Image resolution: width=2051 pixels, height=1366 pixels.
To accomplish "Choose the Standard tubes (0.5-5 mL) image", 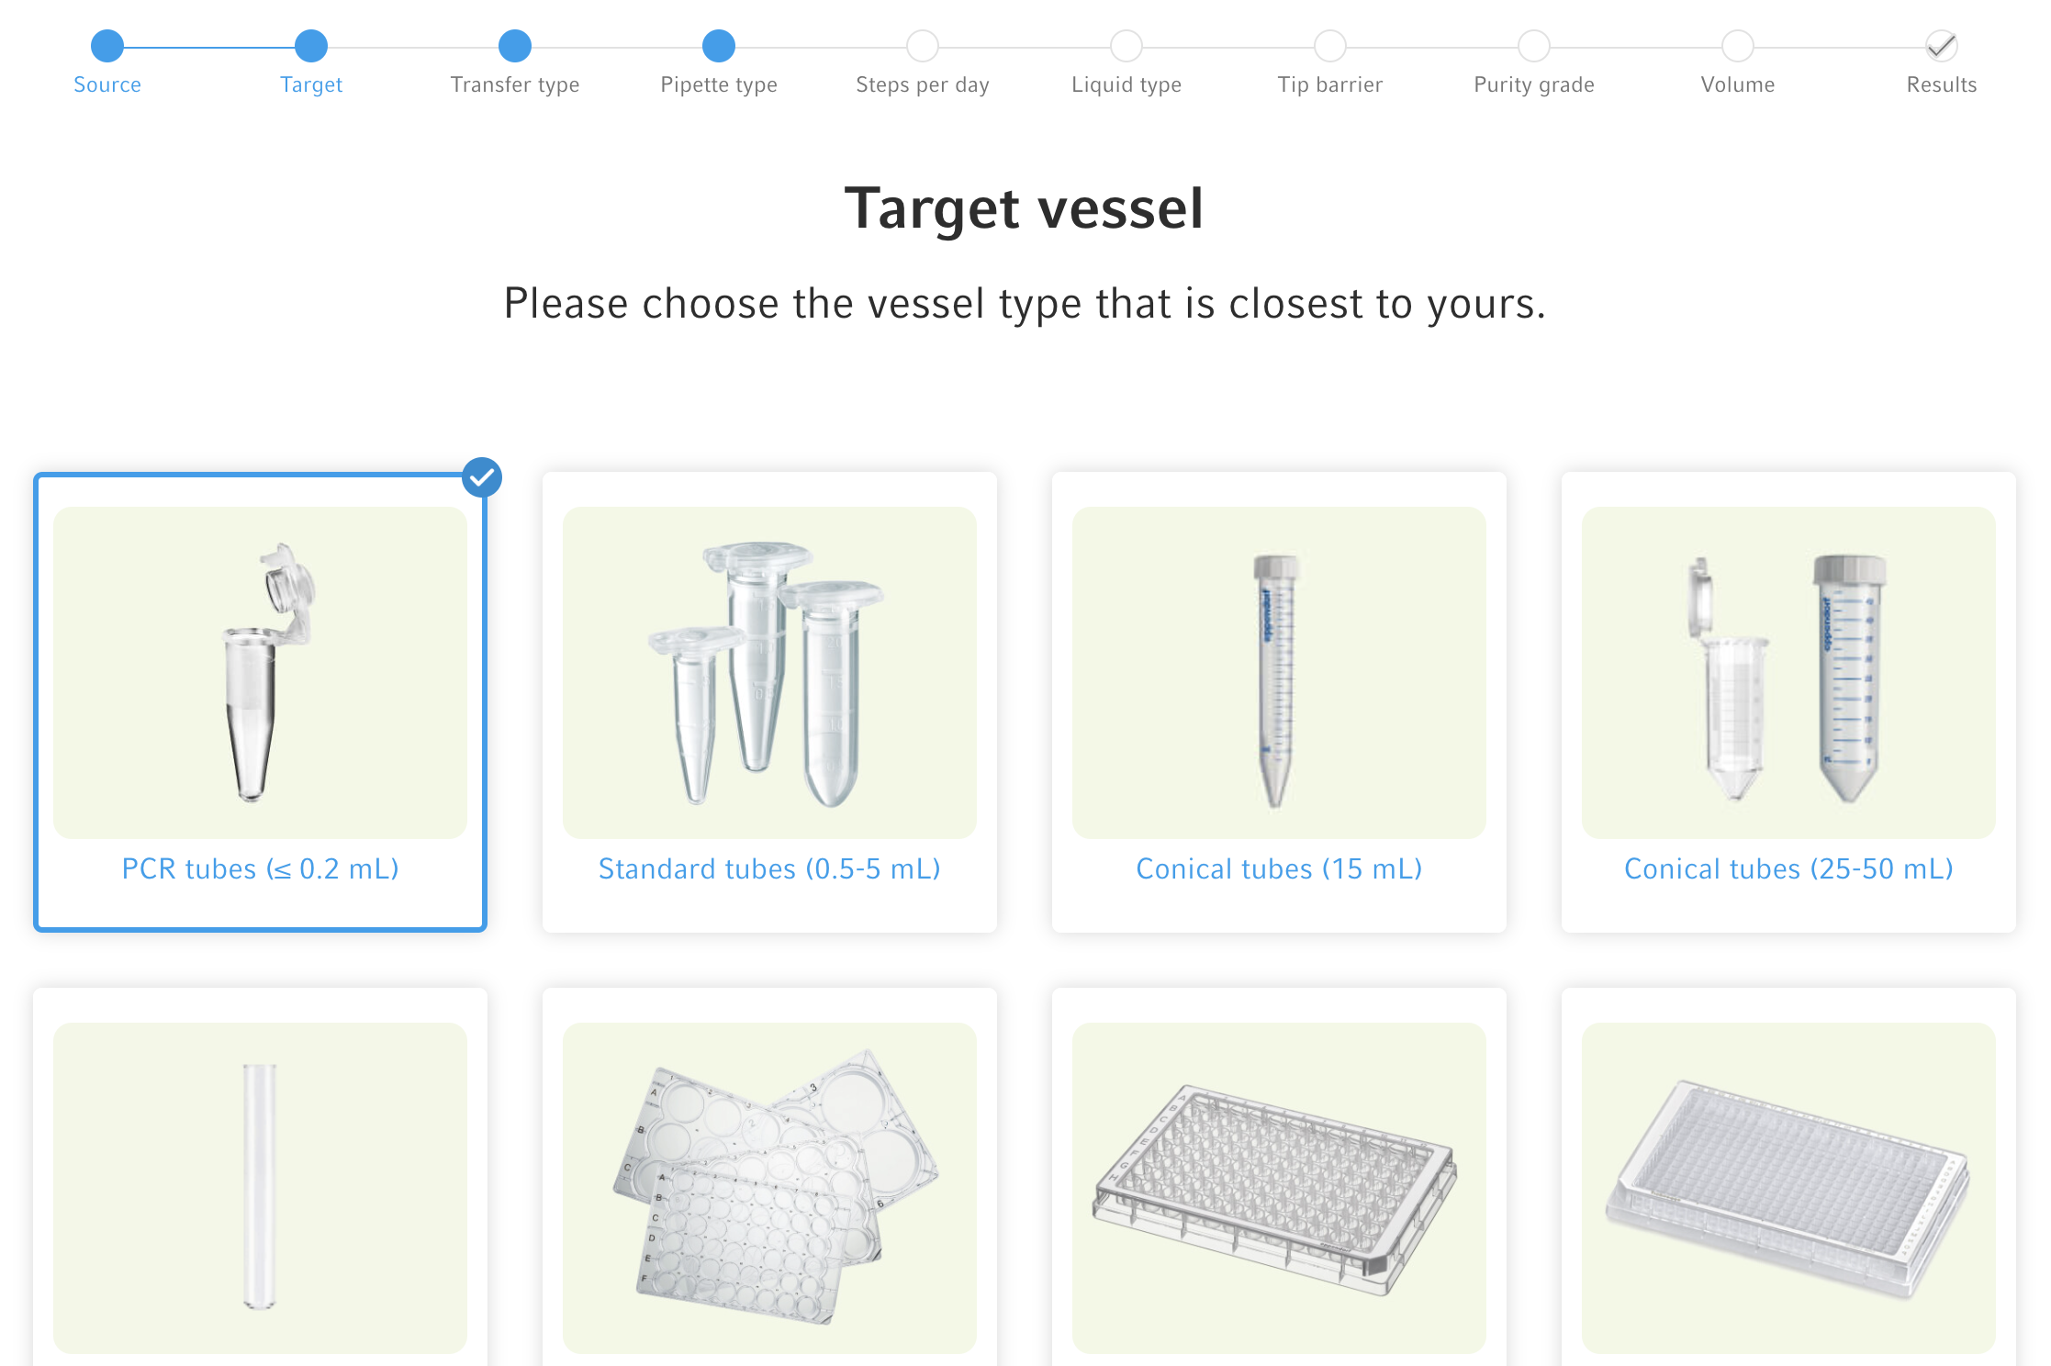I will point(769,672).
